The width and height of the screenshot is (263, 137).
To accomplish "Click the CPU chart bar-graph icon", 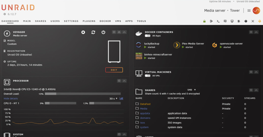I will 121,98.
